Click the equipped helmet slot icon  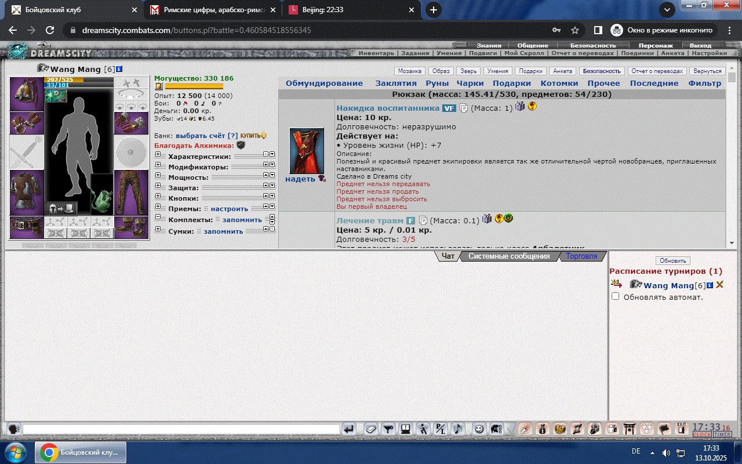(27, 93)
